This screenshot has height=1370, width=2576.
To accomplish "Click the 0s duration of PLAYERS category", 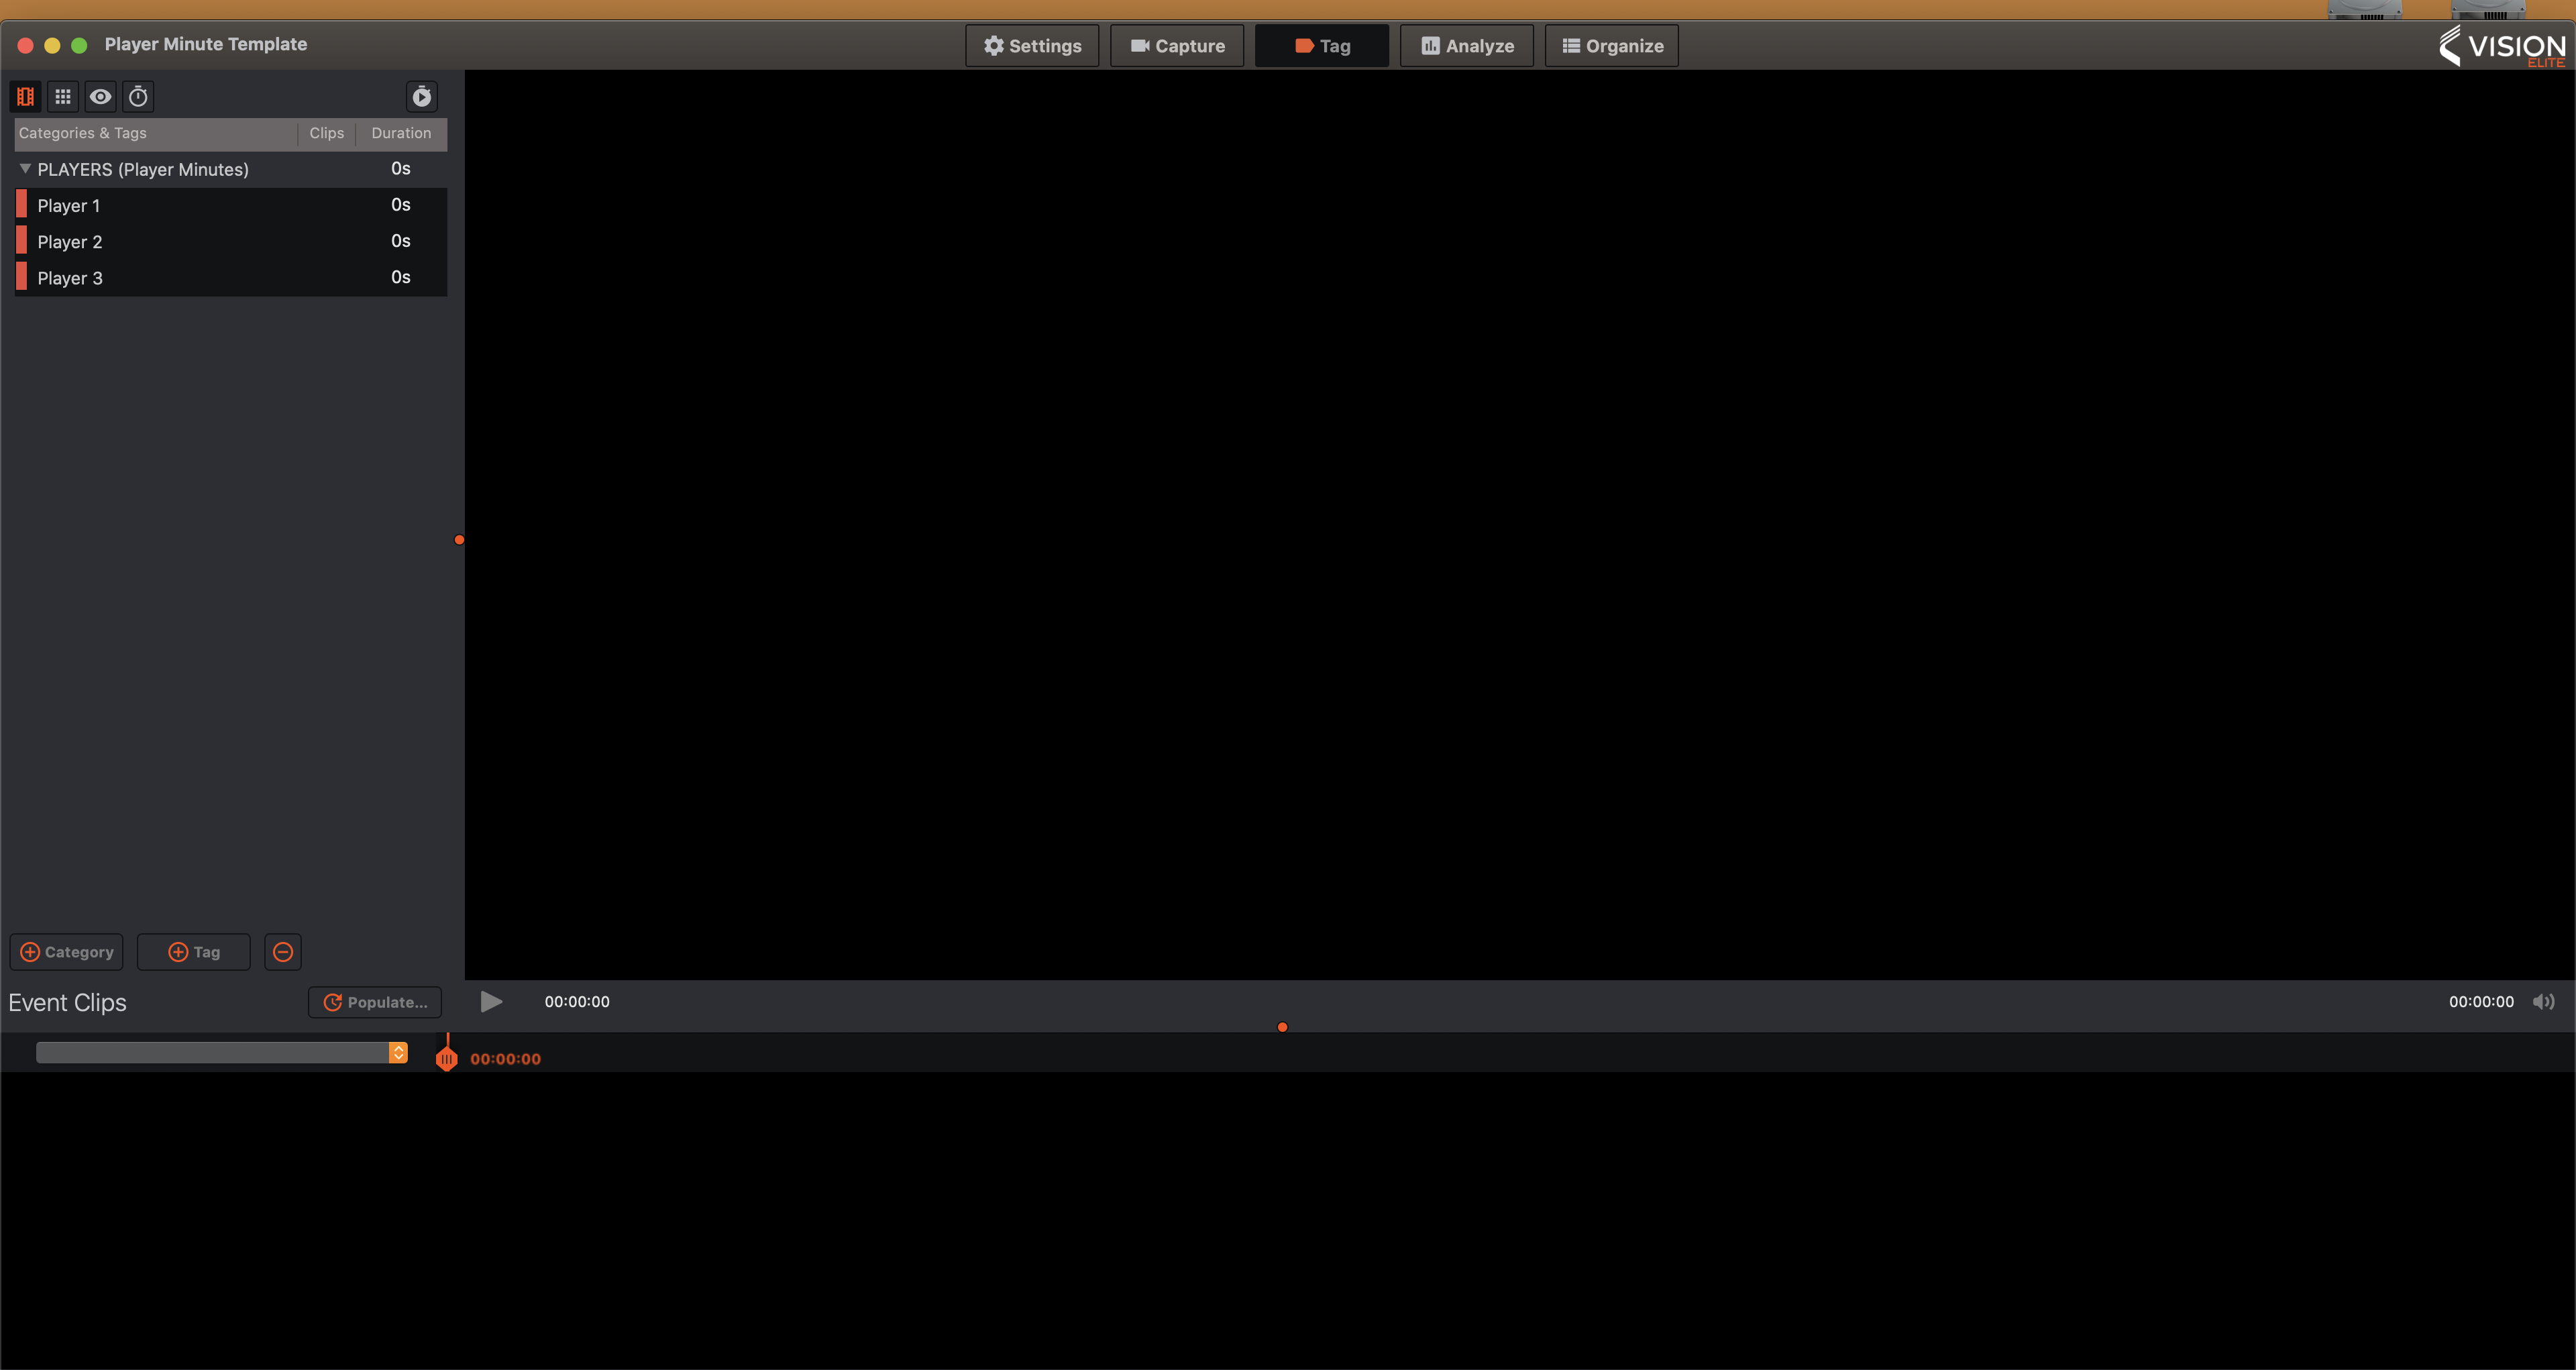I will tap(401, 169).
